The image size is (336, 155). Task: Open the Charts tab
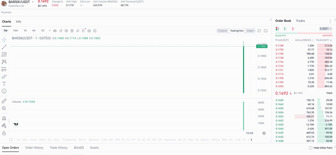6,22
